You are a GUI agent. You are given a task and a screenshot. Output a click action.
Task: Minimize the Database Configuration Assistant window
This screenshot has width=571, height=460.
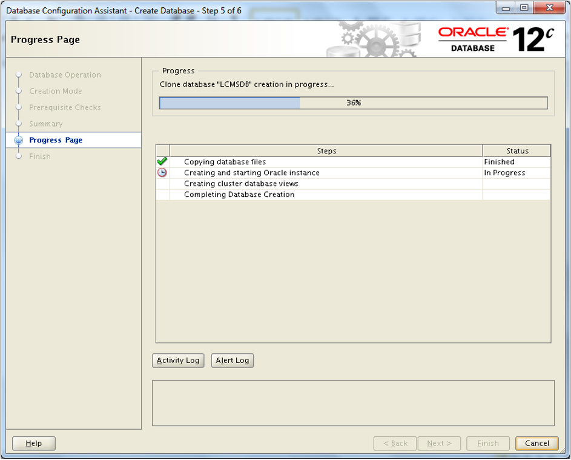tap(506, 8)
